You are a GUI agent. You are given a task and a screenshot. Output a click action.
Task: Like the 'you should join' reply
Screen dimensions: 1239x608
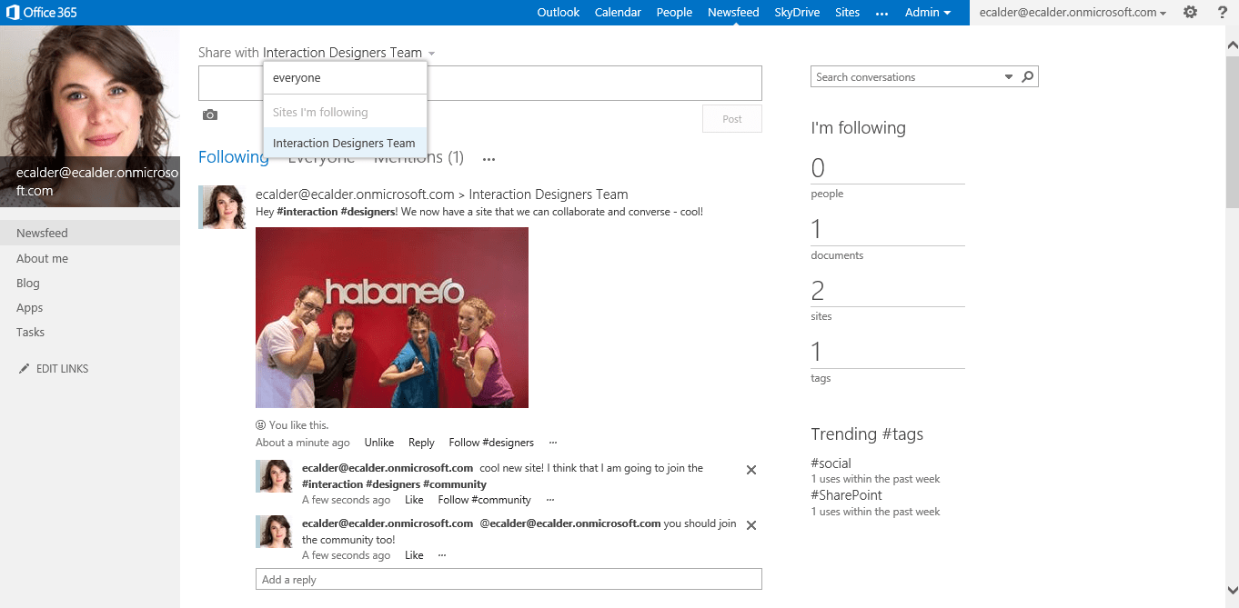[414, 555]
